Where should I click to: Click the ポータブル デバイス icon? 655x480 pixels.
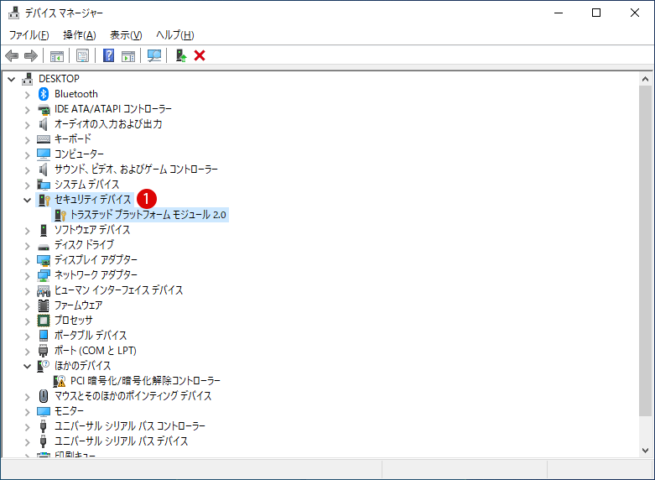point(44,336)
